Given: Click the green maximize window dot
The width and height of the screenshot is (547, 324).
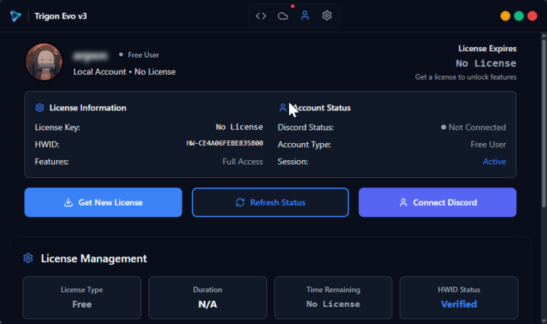Looking at the screenshot, I should click(x=519, y=16).
